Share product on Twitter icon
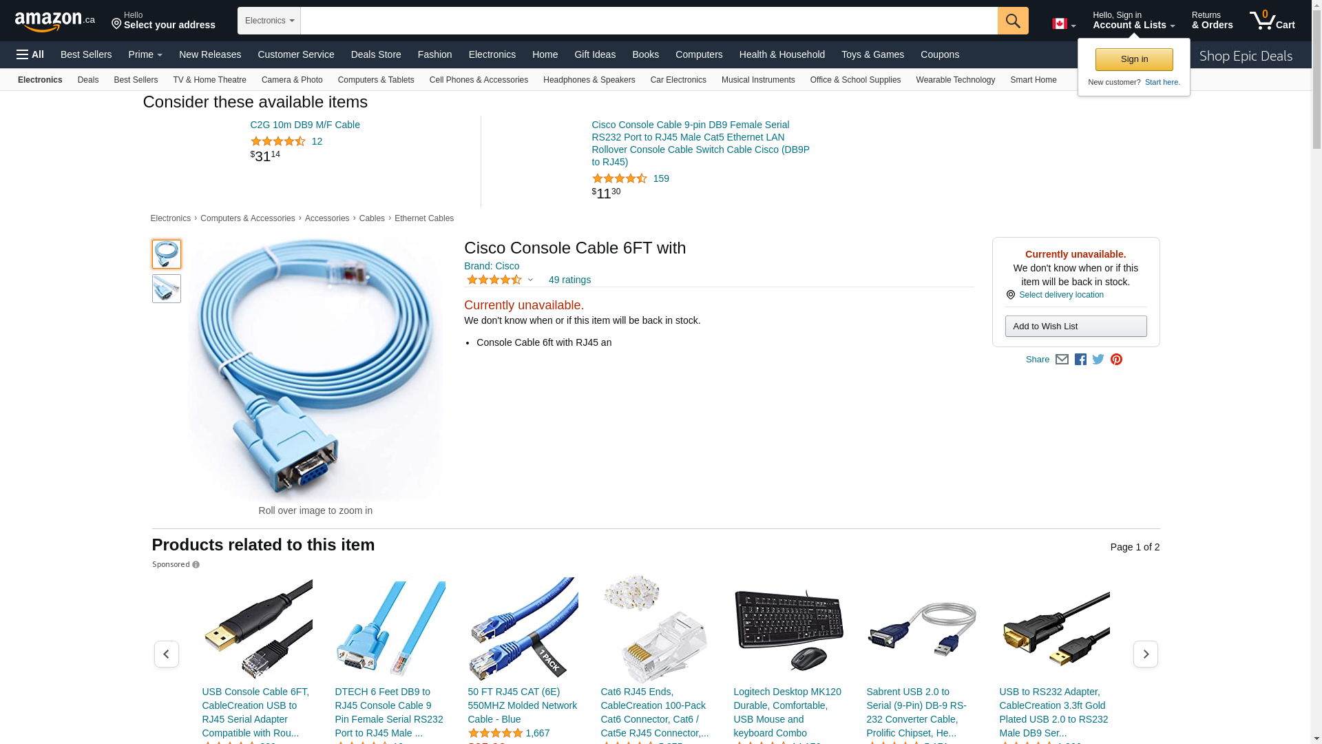 (x=1098, y=360)
